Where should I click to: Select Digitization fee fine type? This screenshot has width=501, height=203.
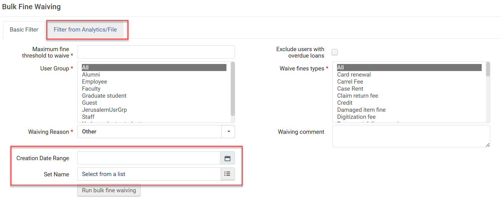pyautogui.click(x=409, y=117)
